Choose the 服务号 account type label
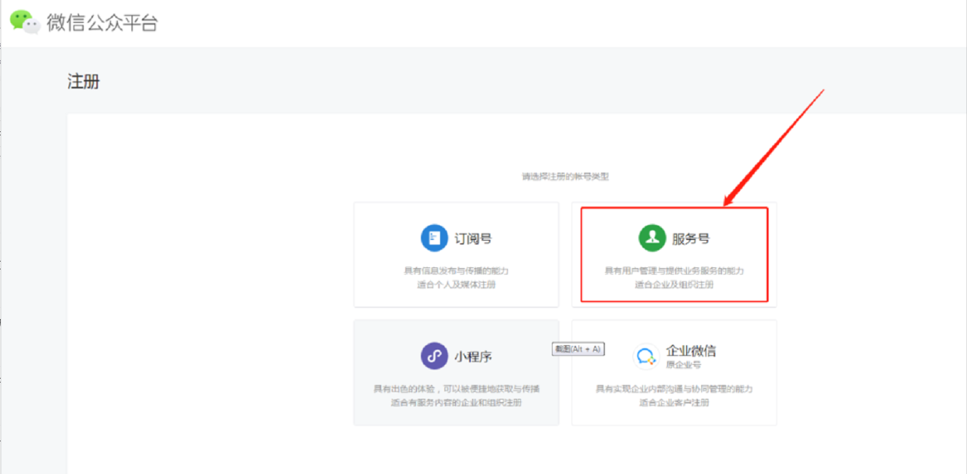The image size is (967, 474). (x=691, y=239)
